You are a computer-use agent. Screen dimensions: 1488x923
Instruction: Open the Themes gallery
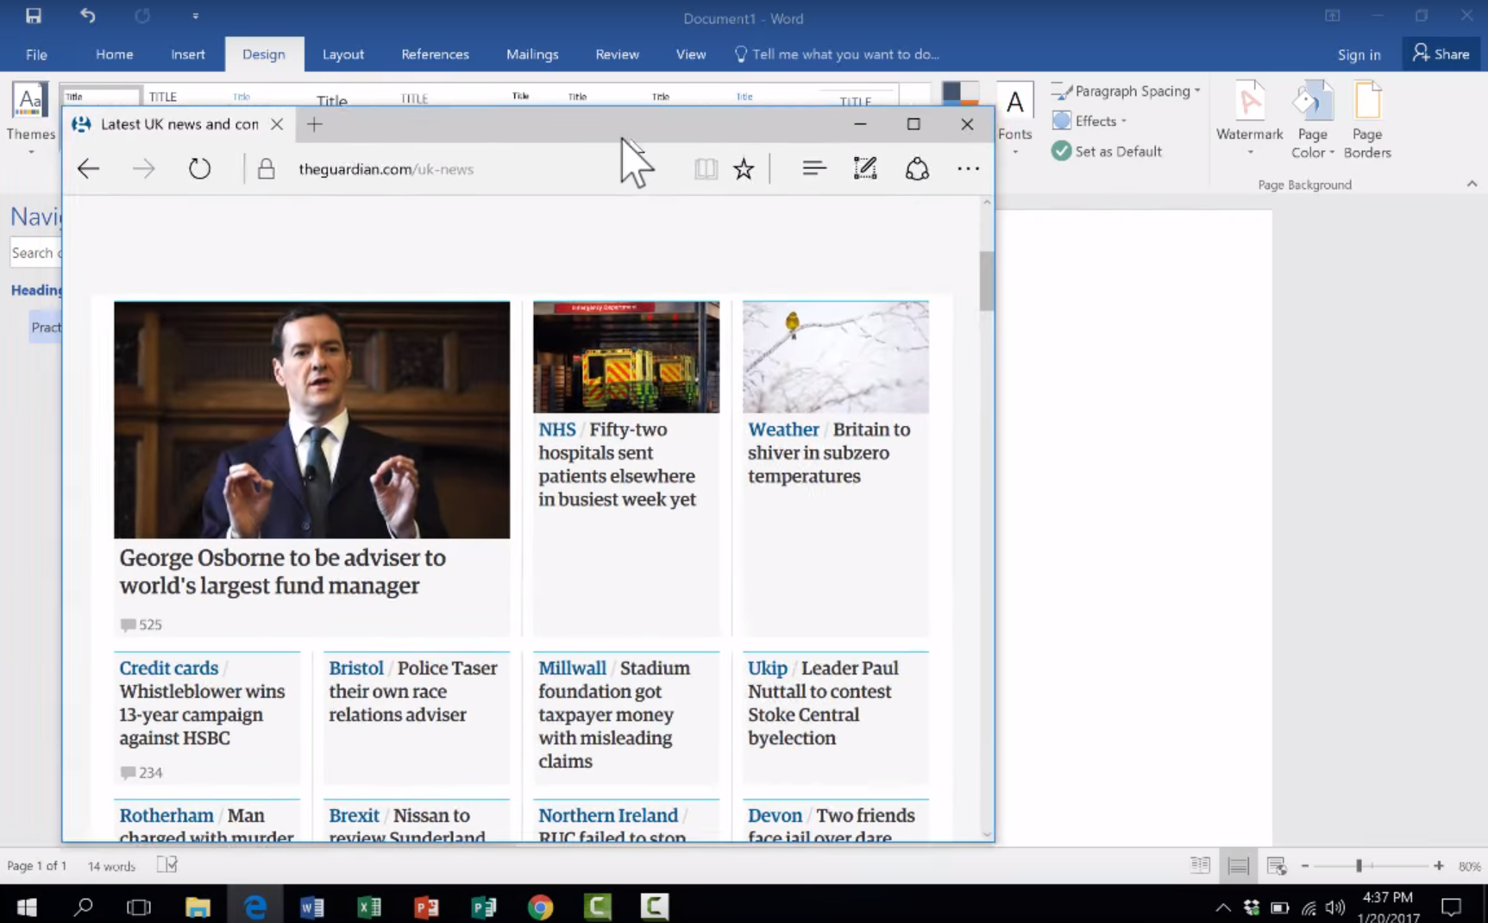[x=30, y=118]
